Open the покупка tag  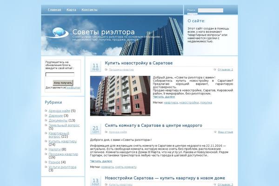pyautogui.click(x=206, y=102)
